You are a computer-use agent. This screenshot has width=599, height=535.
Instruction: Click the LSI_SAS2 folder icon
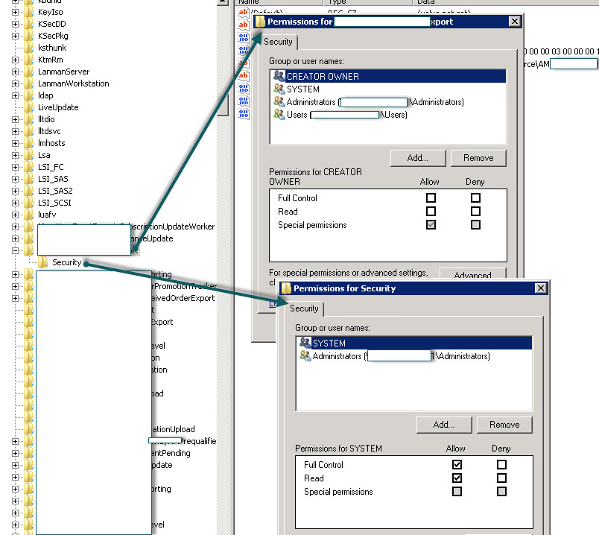[28, 191]
